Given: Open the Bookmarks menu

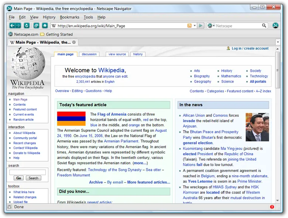Looking at the screenshot, I should point(69,17).
